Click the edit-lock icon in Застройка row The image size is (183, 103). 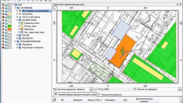(x=6, y=14)
